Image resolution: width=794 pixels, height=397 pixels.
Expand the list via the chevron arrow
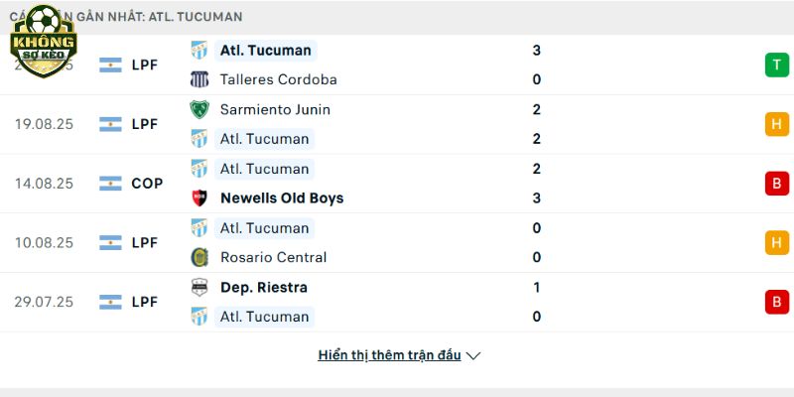(473, 356)
